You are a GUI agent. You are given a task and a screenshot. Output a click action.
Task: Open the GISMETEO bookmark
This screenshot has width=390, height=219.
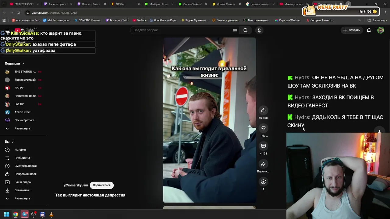[x=88, y=20]
